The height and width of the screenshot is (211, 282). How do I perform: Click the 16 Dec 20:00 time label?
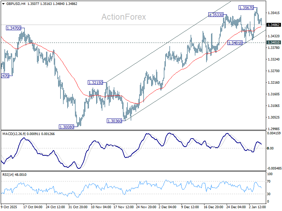214,207
